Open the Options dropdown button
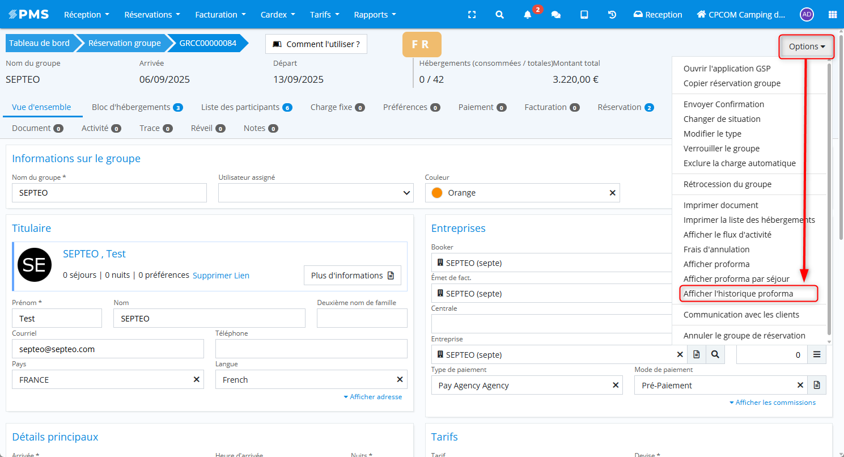Viewport: 844px width, 457px height. pyautogui.click(x=807, y=46)
